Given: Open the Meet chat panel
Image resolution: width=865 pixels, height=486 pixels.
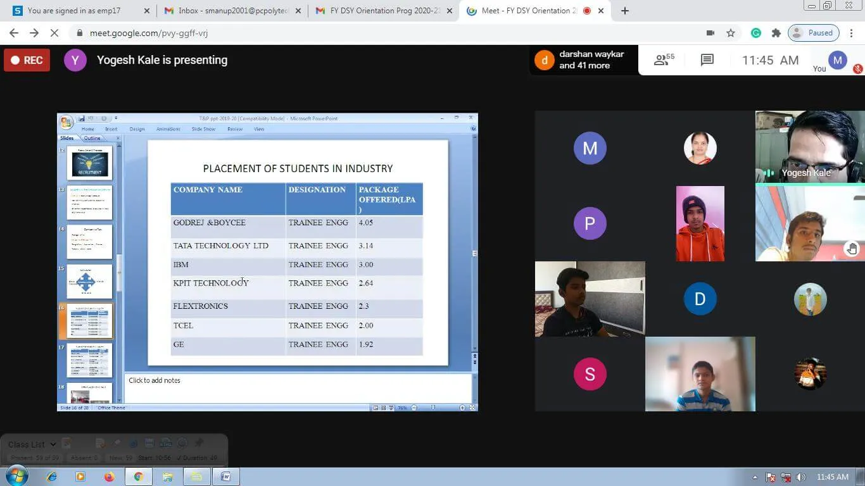Looking at the screenshot, I should (707, 60).
